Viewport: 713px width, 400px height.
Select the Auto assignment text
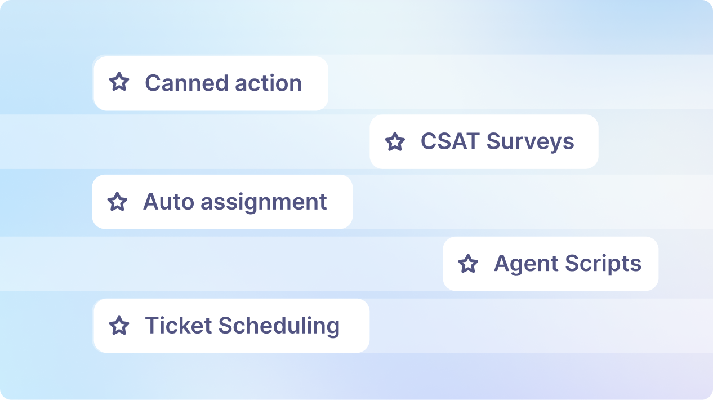pos(235,202)
